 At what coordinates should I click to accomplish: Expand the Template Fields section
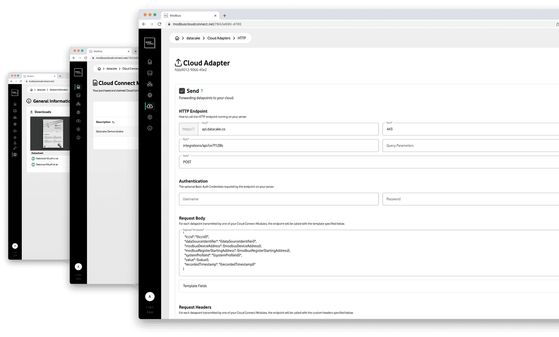(369, 286)
